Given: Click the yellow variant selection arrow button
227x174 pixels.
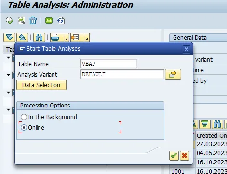Looking at the screenshot, I should point(173,74).
